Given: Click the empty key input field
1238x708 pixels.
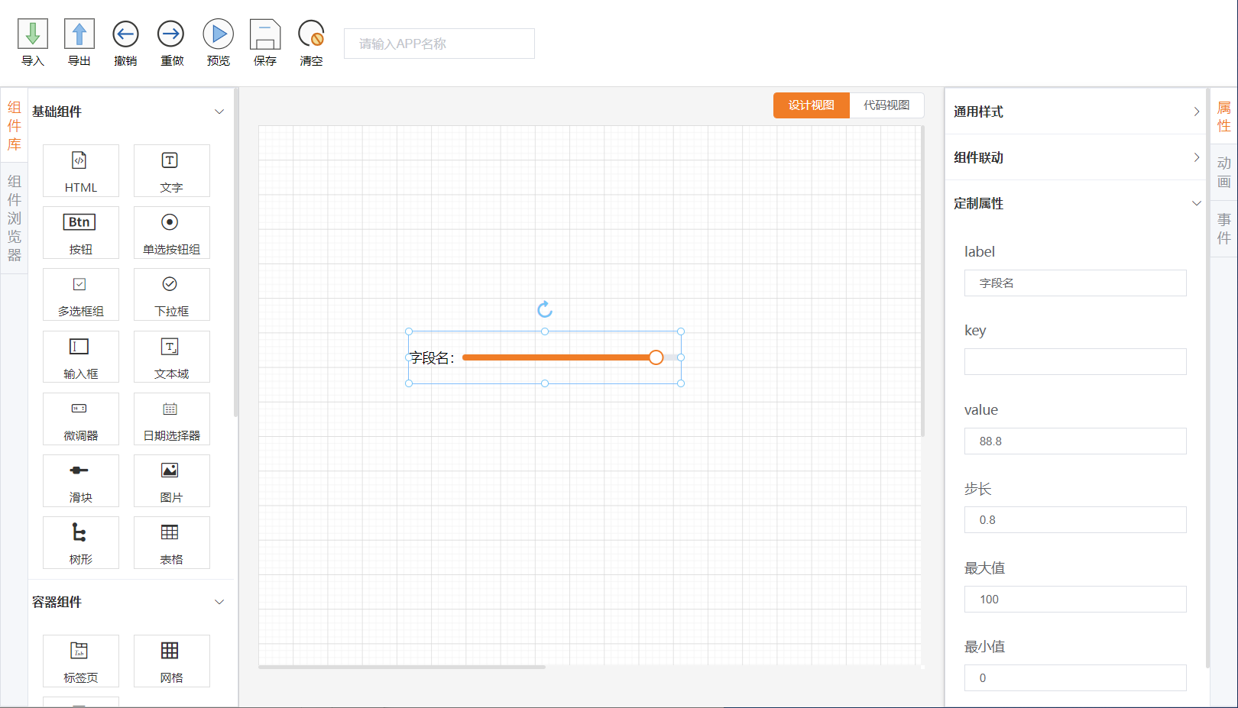Looking at the screenshot, I should (x=1075, y=362).
